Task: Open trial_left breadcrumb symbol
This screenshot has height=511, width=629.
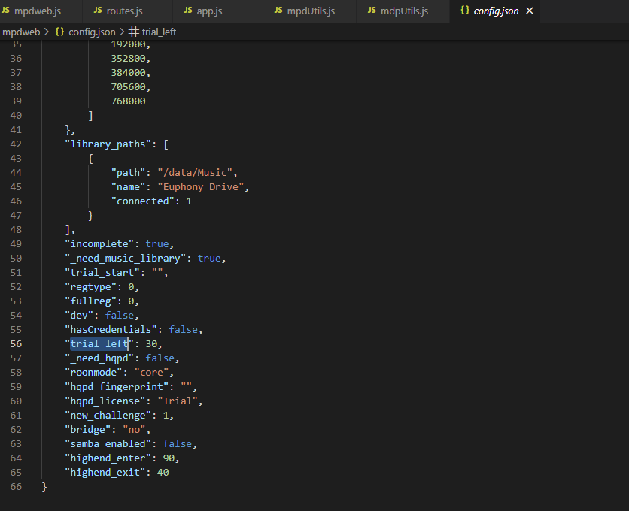Action: [159, 32]
